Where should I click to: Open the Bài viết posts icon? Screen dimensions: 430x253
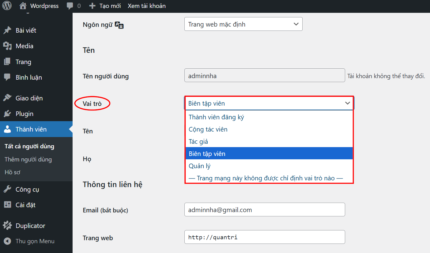tap(8, 30)
